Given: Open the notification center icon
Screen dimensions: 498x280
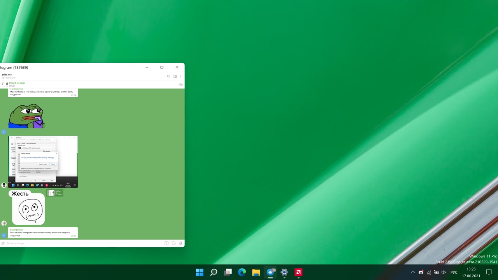Looking at the screenshot, I should (489, 272).
